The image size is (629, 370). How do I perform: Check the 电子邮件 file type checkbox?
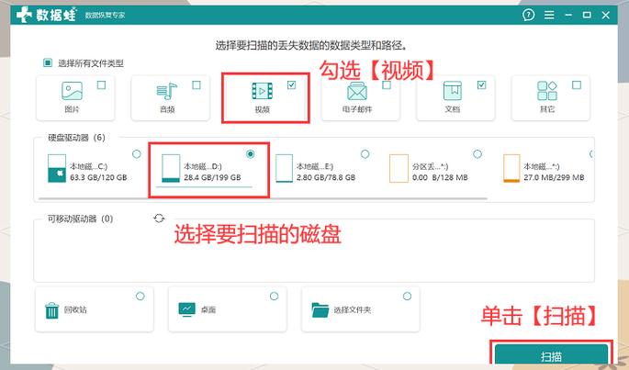point(387,84)
